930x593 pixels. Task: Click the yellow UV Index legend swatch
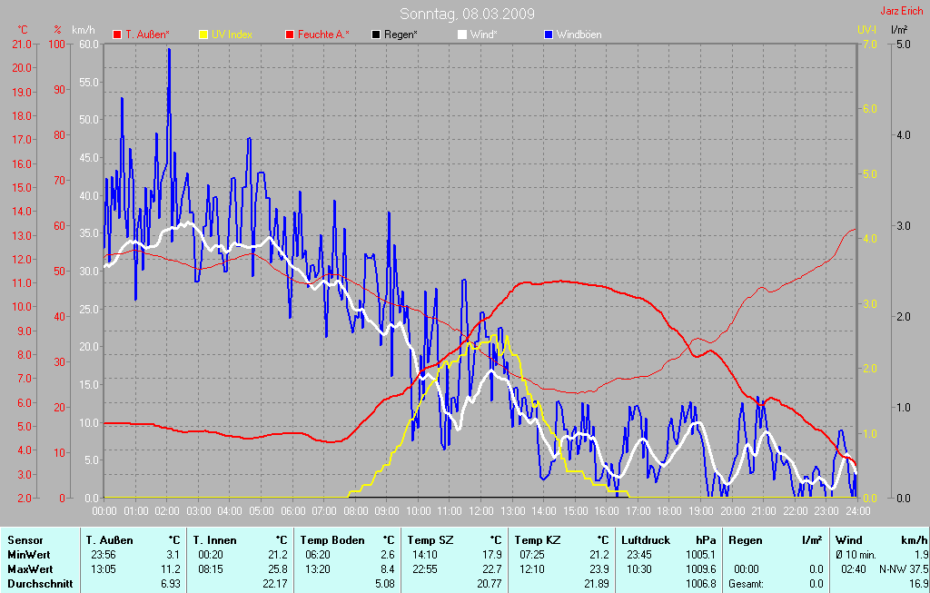[x=203, y=35]
